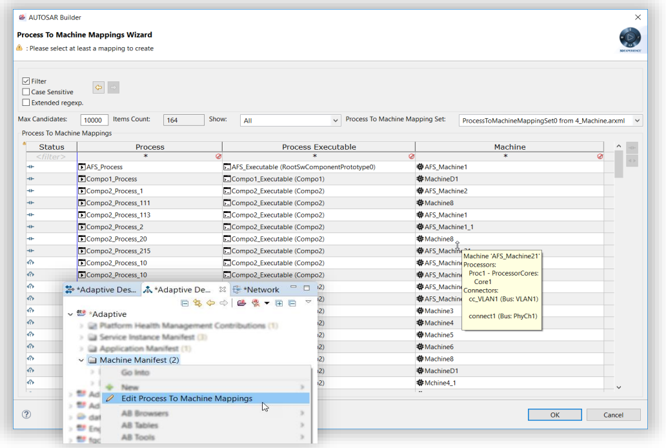The image size is (666, 448).
Task: Go back with the yellow arrow in view toolbar
Action: (x=210, y=303)
